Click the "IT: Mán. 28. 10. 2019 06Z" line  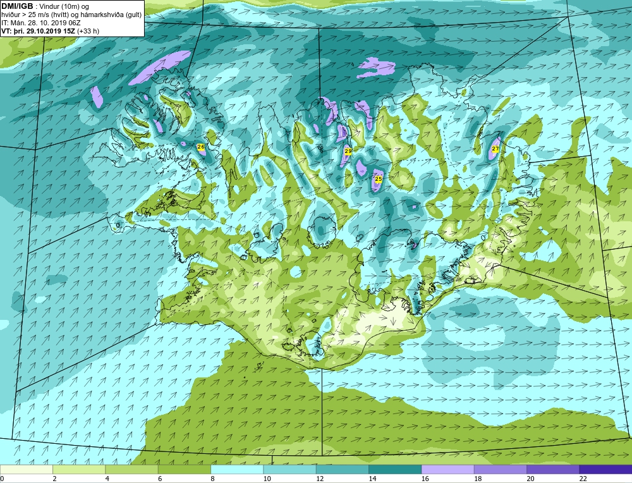pyautogui.click(x=41, y=23)
